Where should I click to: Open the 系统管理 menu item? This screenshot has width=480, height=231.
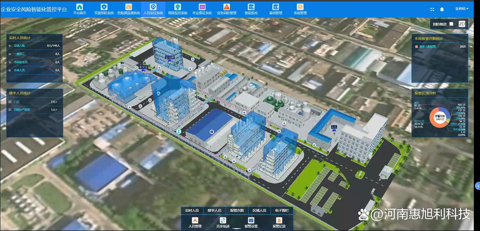tap(300, 9)
